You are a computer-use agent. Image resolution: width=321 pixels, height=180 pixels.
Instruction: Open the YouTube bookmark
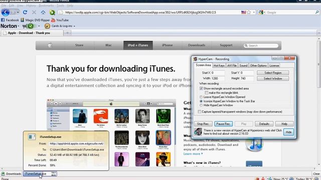pyautogui.click(x=60, y=20)
